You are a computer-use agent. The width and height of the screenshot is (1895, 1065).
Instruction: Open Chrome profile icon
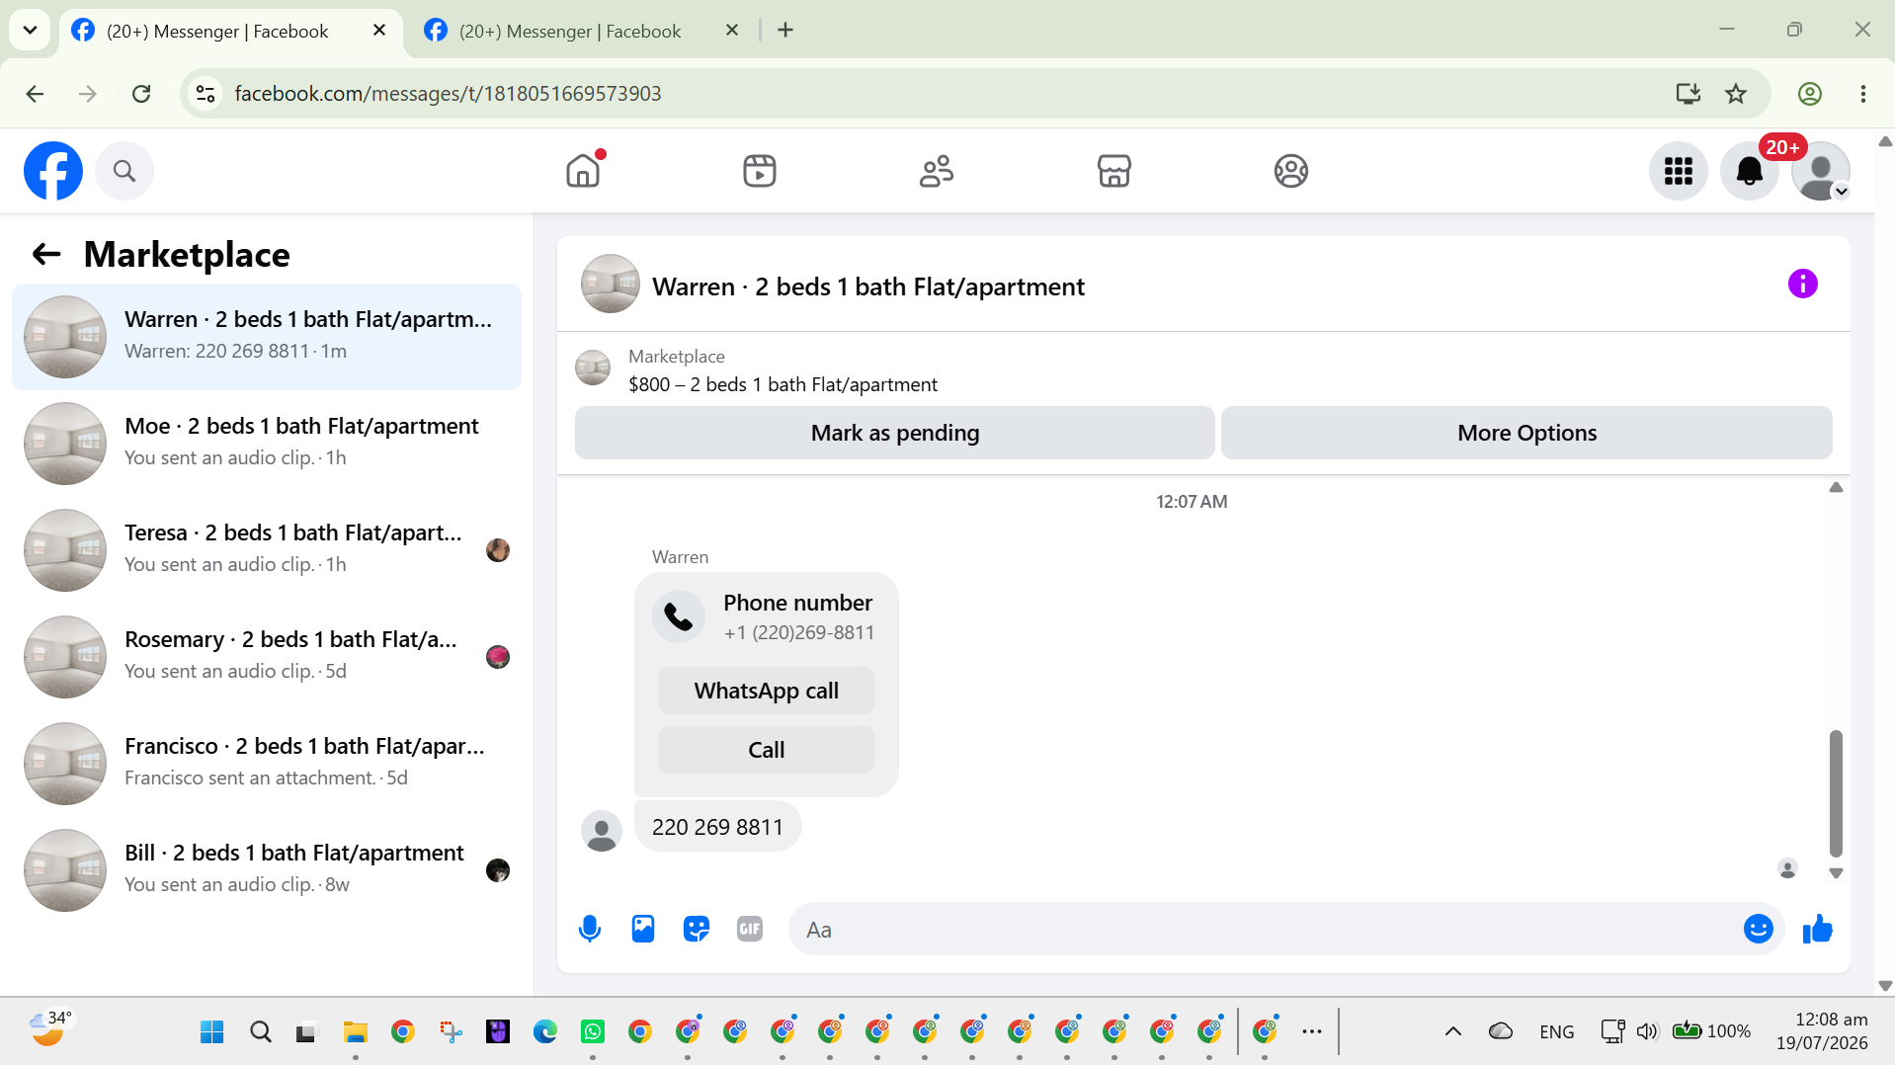point(1810,94)
